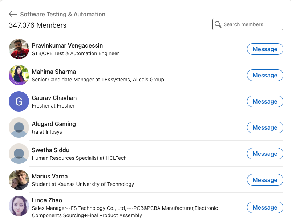Click Marius Varna's profile photo
This screenshot has width=291, height=223.
19,180
